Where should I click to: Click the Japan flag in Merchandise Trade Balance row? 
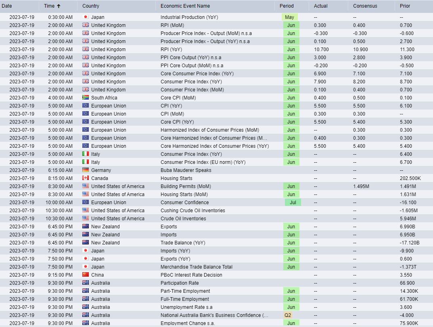click(x=86, y=267)
